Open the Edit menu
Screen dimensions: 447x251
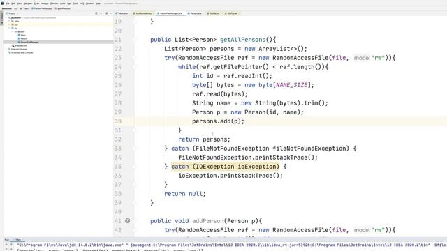coord(13,3)
